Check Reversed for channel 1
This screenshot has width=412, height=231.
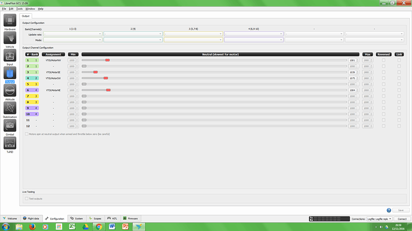coord(383,60)
